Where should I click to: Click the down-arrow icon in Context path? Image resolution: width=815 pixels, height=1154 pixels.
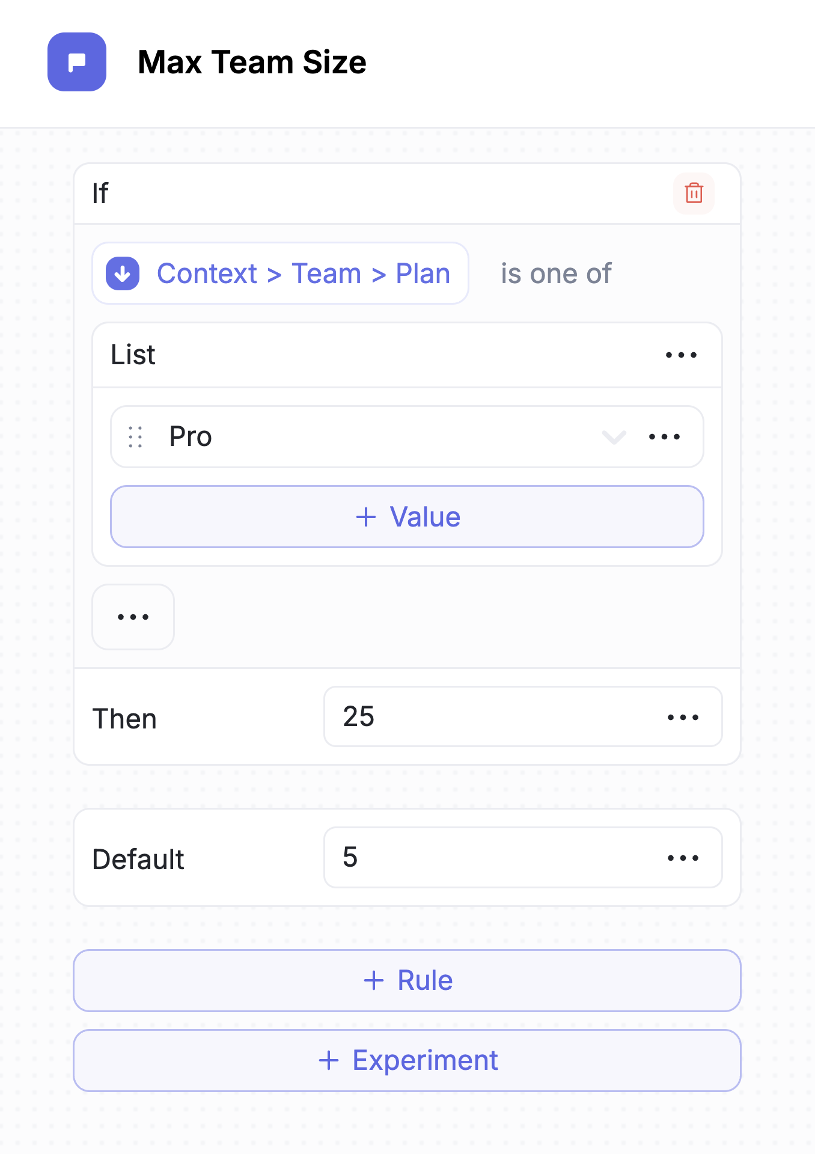click(123, 273)
